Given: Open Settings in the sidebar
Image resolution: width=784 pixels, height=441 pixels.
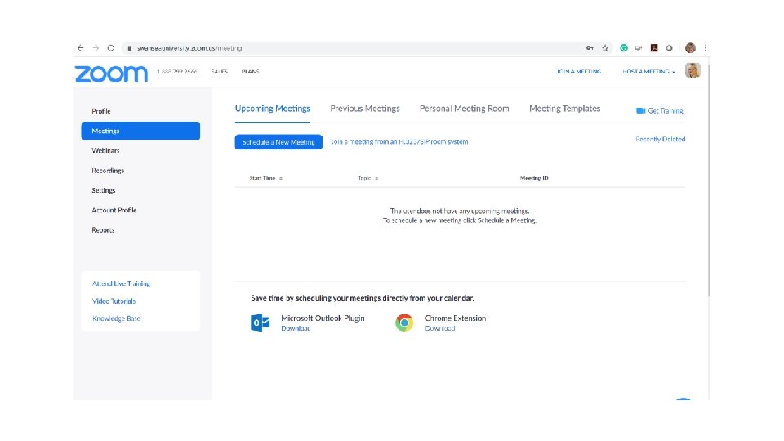Looking at the screenshot, I should 104,190.
